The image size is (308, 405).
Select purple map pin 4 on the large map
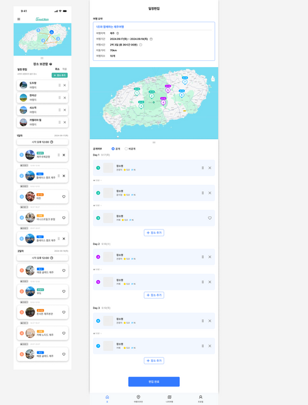coord(163,102)
